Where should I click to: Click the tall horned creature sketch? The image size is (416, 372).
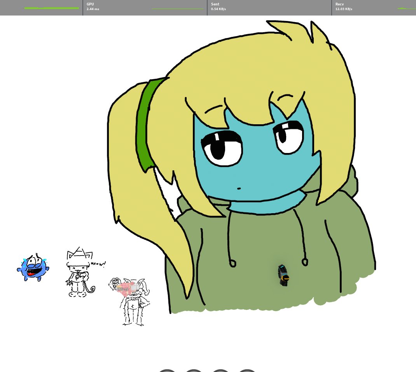[x=135, y=302]
